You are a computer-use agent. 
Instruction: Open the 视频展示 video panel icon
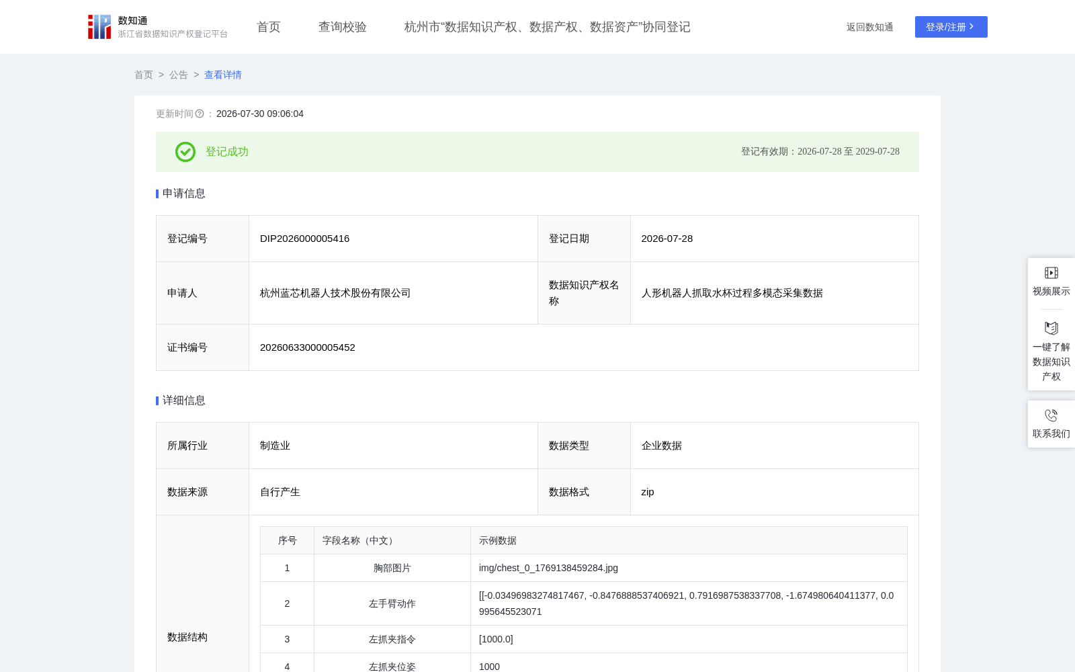1051,273
